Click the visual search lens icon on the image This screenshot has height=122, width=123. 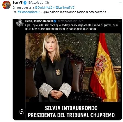22,112
